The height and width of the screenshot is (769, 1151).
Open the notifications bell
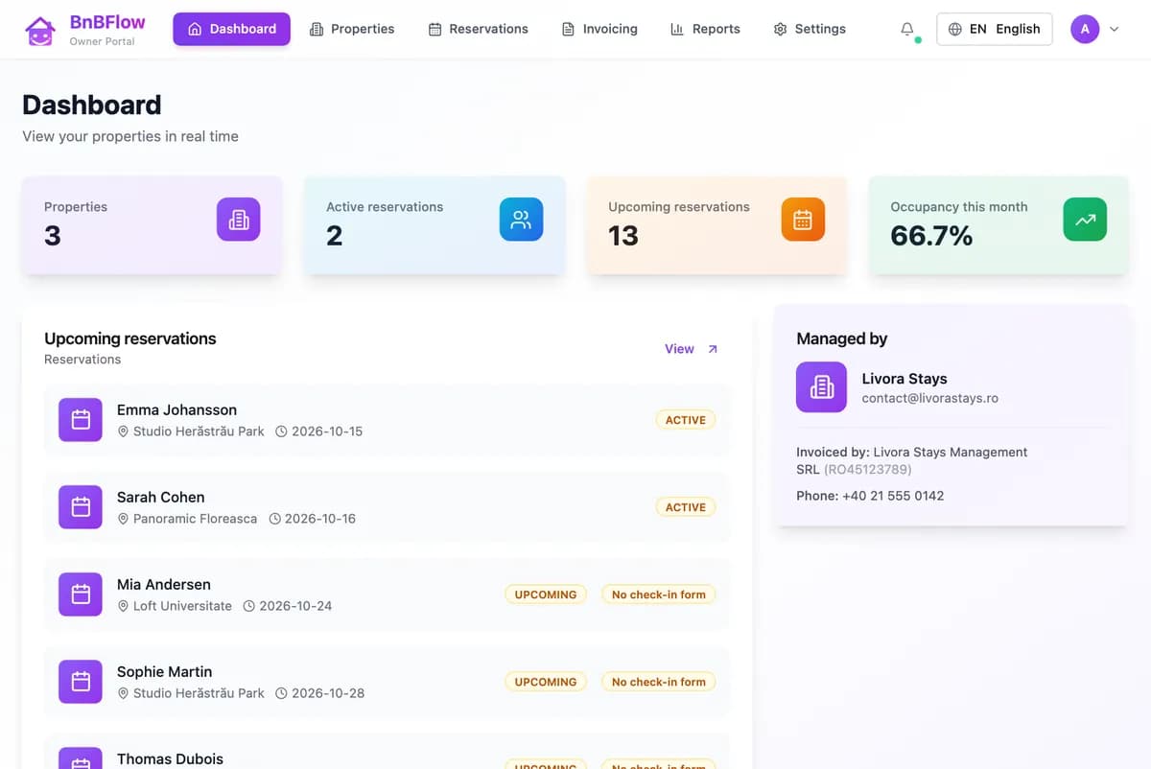907,29
